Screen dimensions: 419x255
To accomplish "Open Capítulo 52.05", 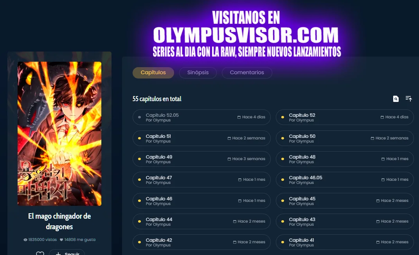I will (x=201, y=117).
